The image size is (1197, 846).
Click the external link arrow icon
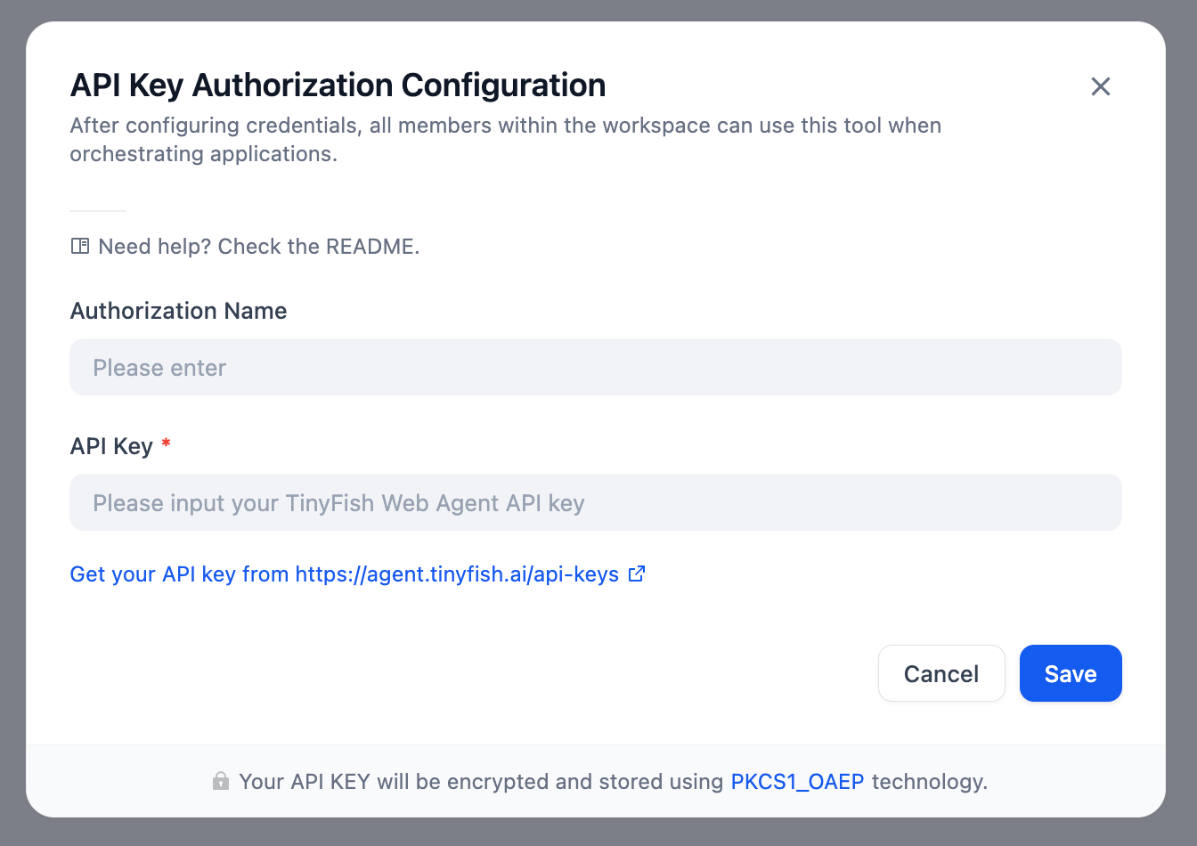point(637,574)
